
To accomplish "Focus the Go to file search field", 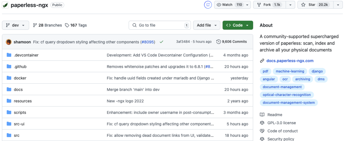I will [x=160, y=25].
